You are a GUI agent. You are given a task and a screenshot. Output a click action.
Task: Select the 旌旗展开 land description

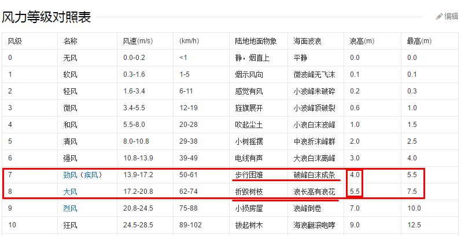tap(249, 108)
